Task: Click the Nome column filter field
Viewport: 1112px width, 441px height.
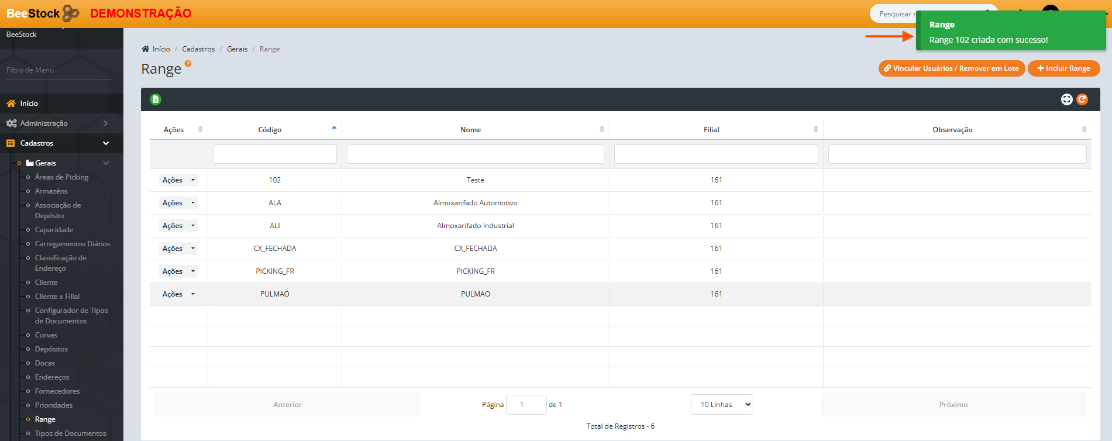Action: pyautogui.click(x=475, y=154)
